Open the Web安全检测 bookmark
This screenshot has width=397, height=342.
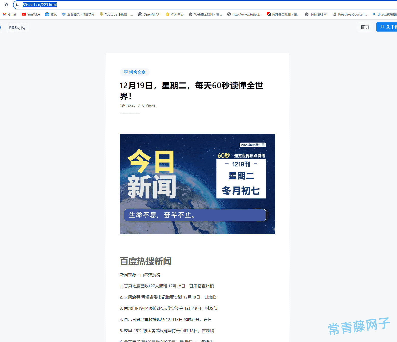205,15
